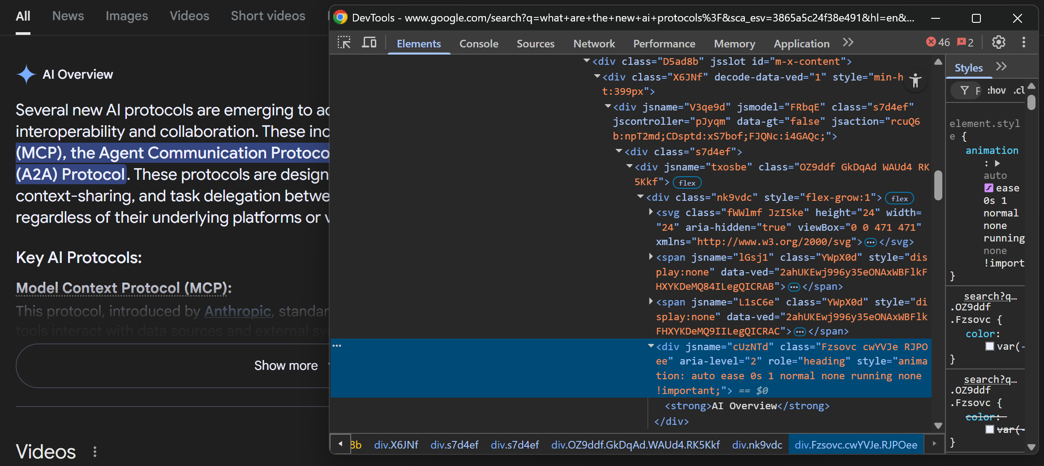
Task: Click the Styles pane scrollbar thumb
Action: [x=1031, y=102]
